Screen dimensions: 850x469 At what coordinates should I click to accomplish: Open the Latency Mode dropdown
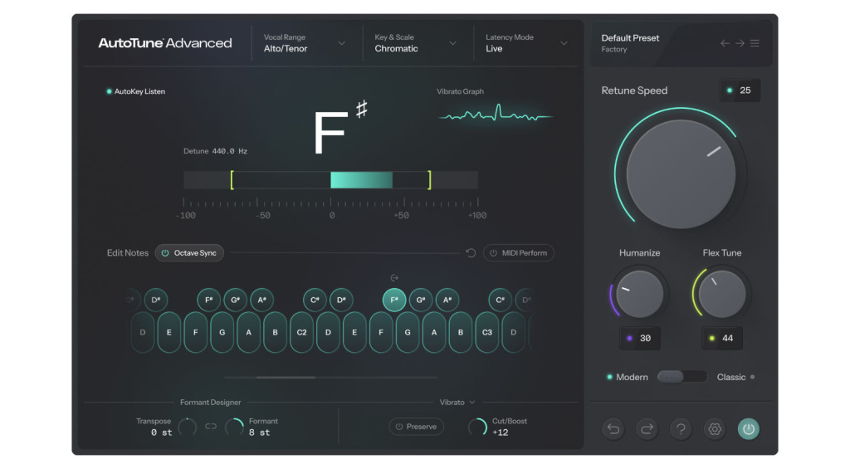coord(526,43)
